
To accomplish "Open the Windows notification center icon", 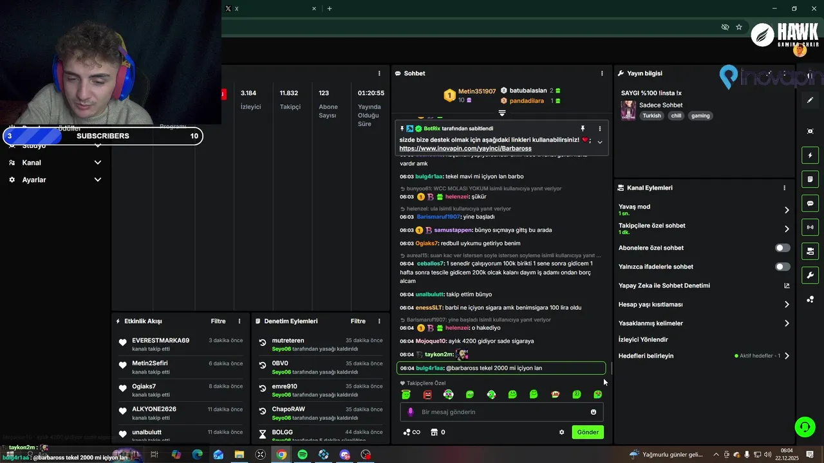I will pyautogui.click(x=810, y=455).
